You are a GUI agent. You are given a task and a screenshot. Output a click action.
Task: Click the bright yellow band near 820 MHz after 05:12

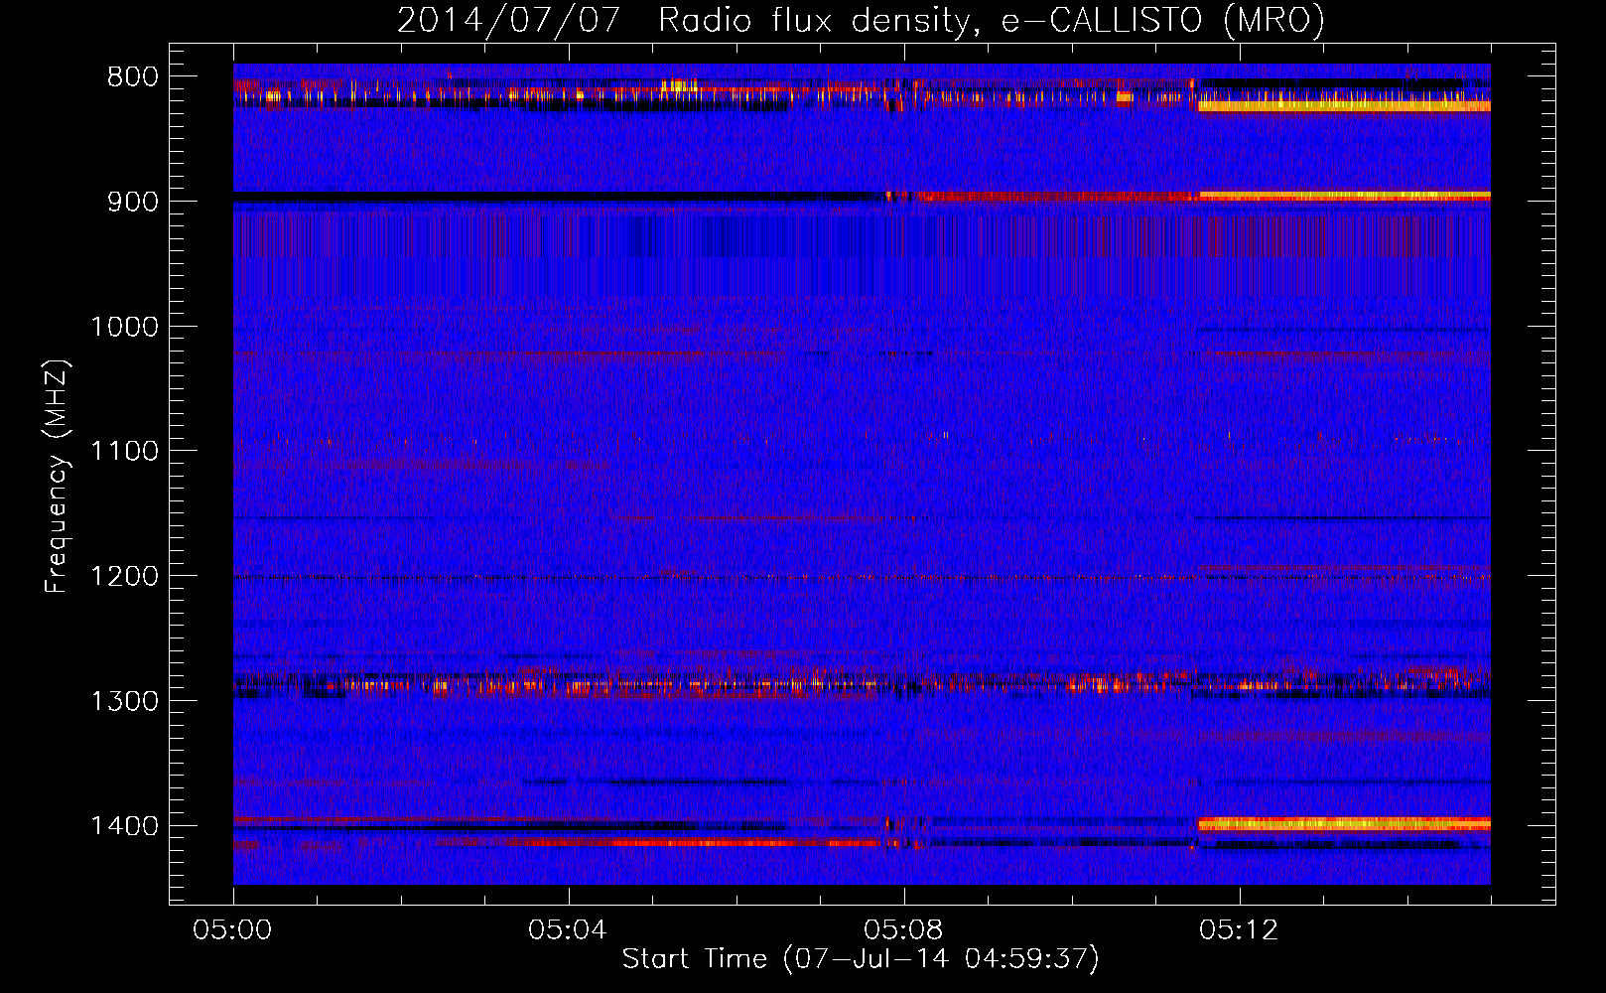[1345, 105]
